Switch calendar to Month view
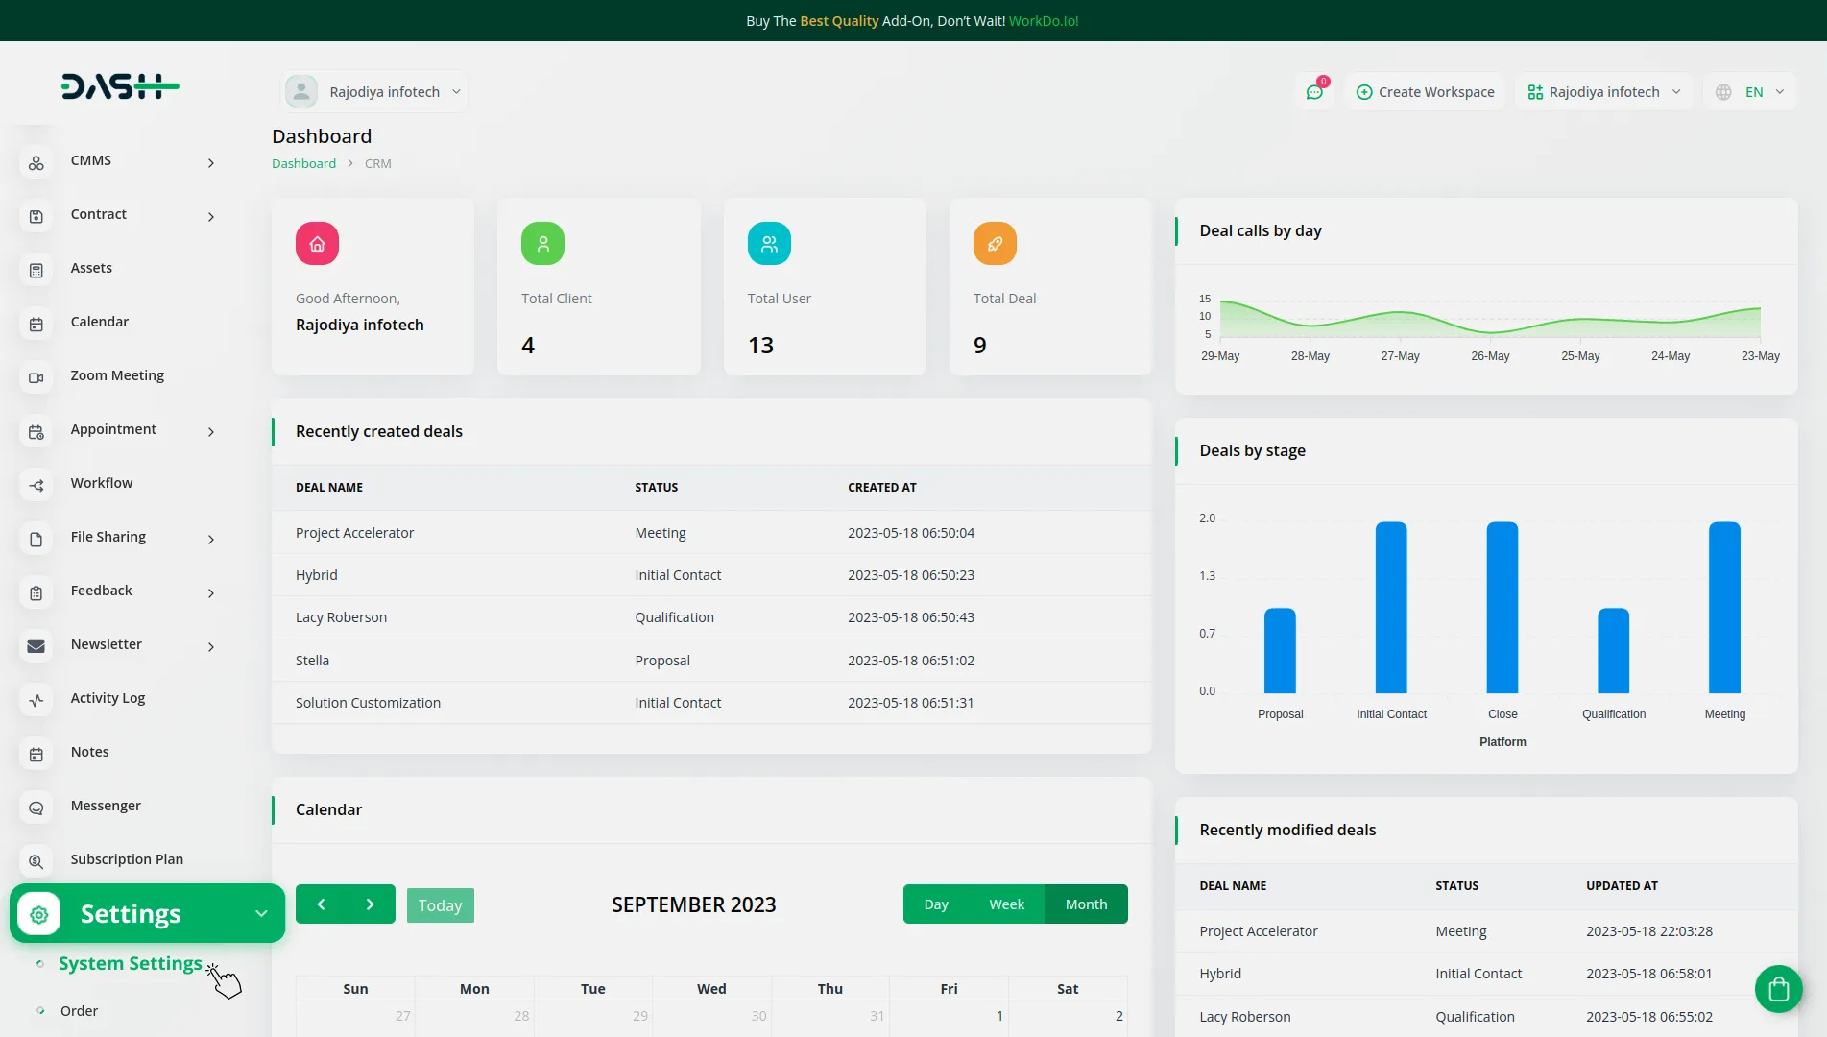 (x=1086, y=904)
